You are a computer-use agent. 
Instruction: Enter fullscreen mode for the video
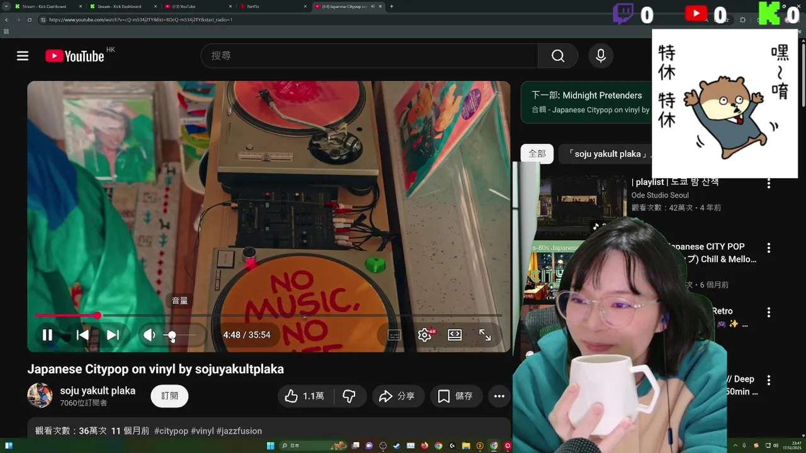tap(485, 335)
